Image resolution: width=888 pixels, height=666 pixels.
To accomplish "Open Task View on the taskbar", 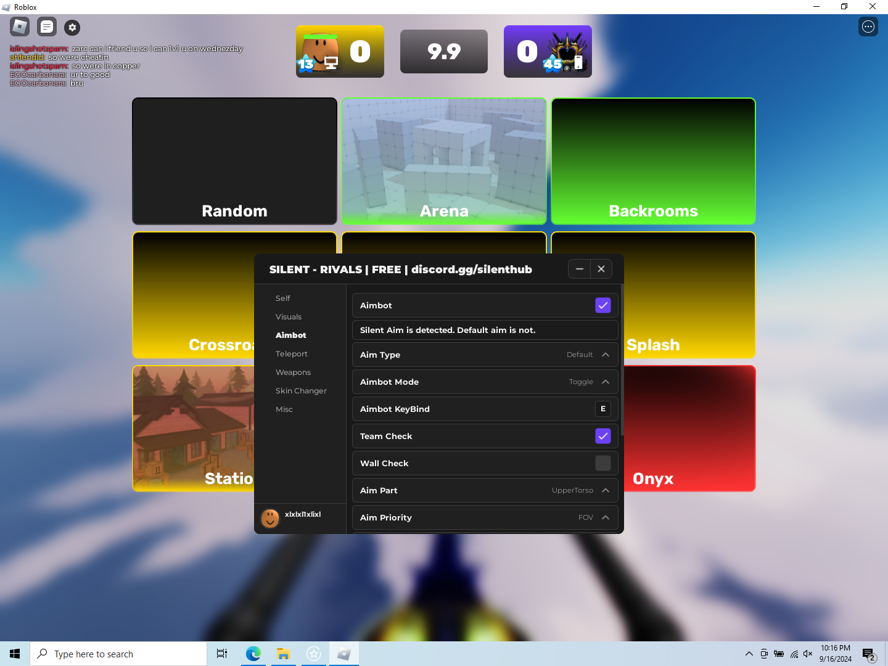I will click(222, 654).
